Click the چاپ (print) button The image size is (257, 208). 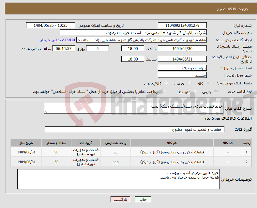[143, 199]
